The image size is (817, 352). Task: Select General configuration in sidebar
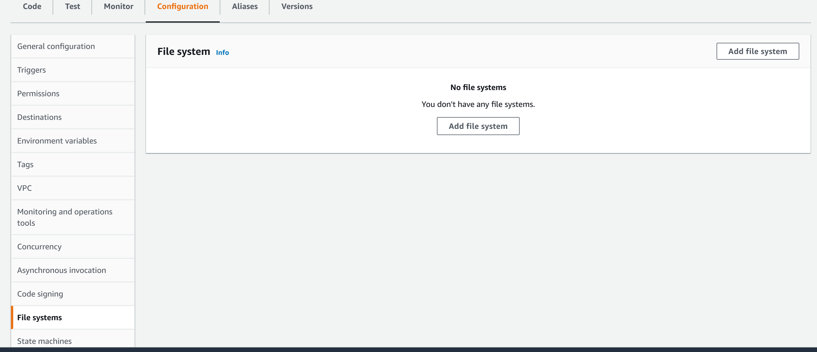56,47
